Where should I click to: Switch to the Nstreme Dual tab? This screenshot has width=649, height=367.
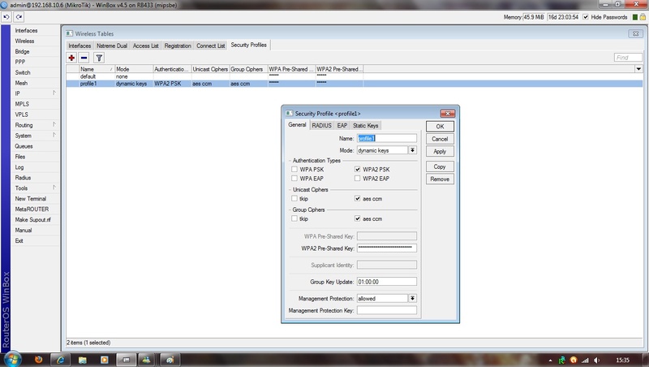pyautogui.click(x=112, y=45)
